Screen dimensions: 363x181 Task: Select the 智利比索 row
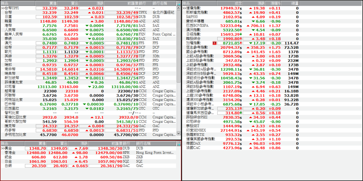click(x=88, y=113)
